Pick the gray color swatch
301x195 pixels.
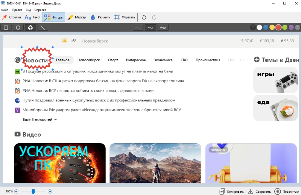point(297,27)
